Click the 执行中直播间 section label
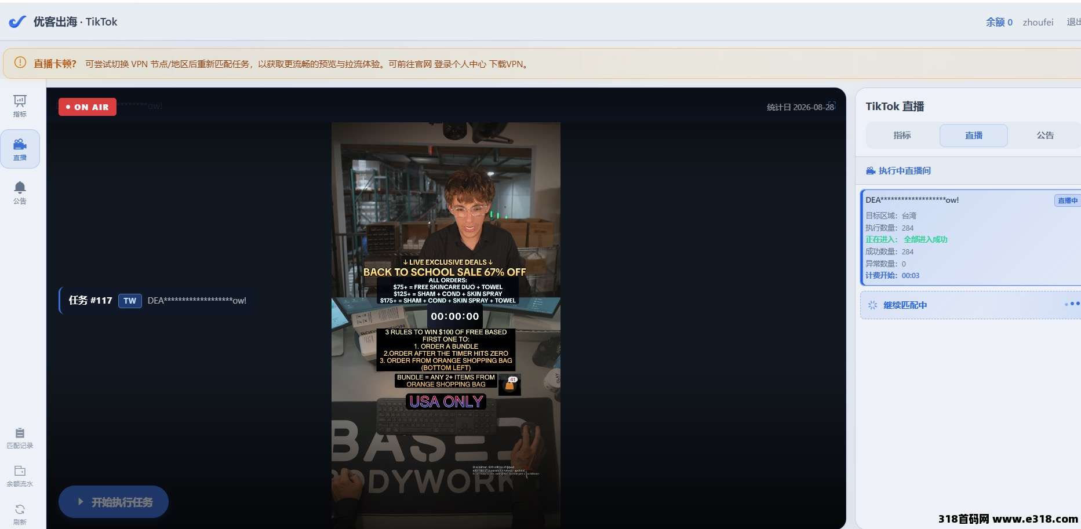Screen dimensions: 1081x529 pyautogui.click(x=905, y=171)
